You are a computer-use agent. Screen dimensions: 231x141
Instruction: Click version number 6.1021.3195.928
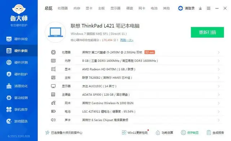[19, 136]
